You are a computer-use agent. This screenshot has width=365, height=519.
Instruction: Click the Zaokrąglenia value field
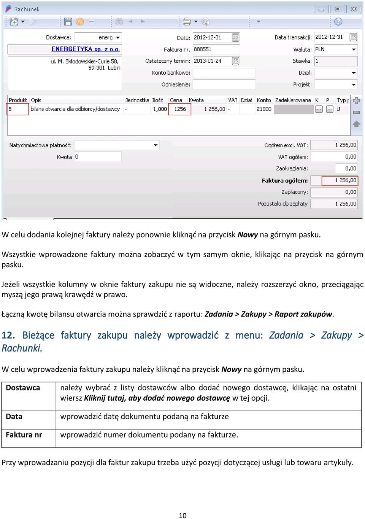(346, 169)
